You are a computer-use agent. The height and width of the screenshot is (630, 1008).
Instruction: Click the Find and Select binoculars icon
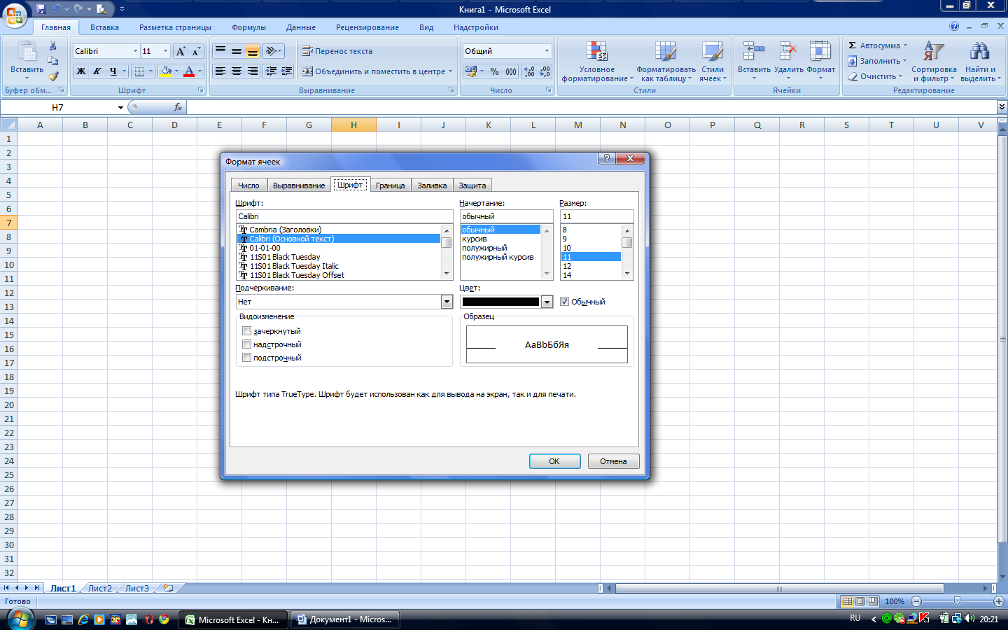pos(980,51)
